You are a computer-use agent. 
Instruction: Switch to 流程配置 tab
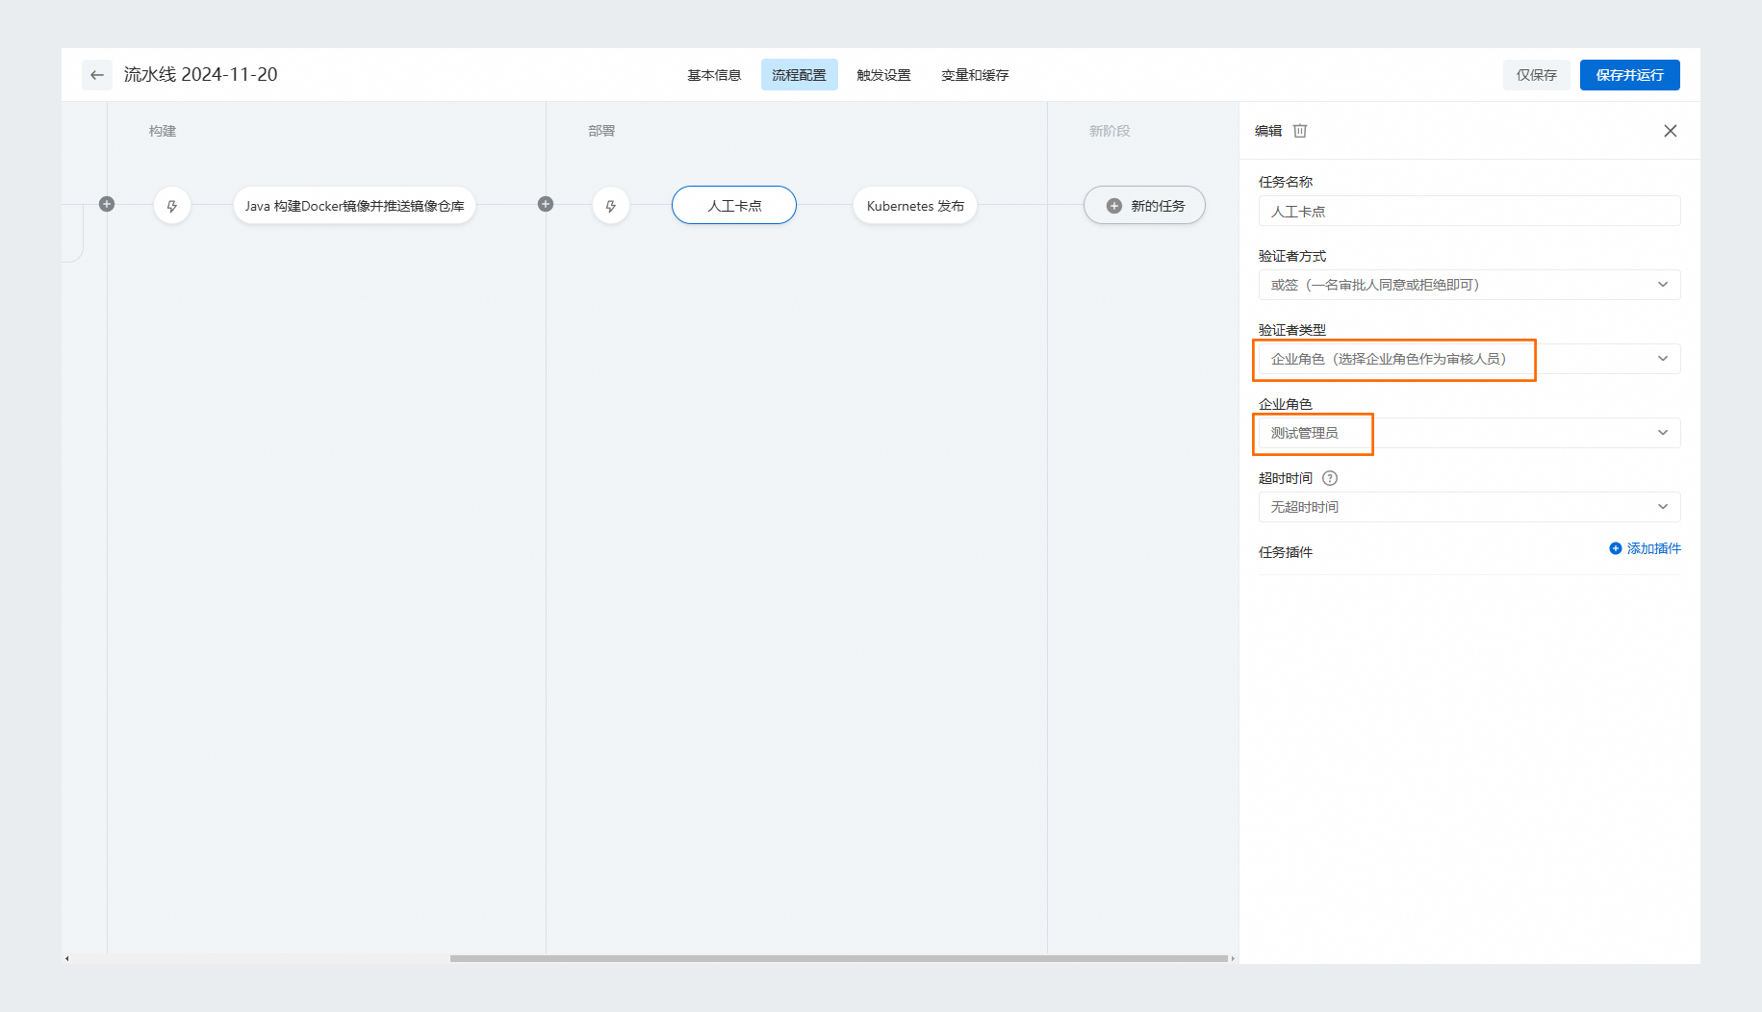click(x=799, y=75)
